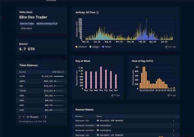Screen dimensions: 194x137
Task: Expand wallet labels with Show More
Action: [x=26, y=28]
